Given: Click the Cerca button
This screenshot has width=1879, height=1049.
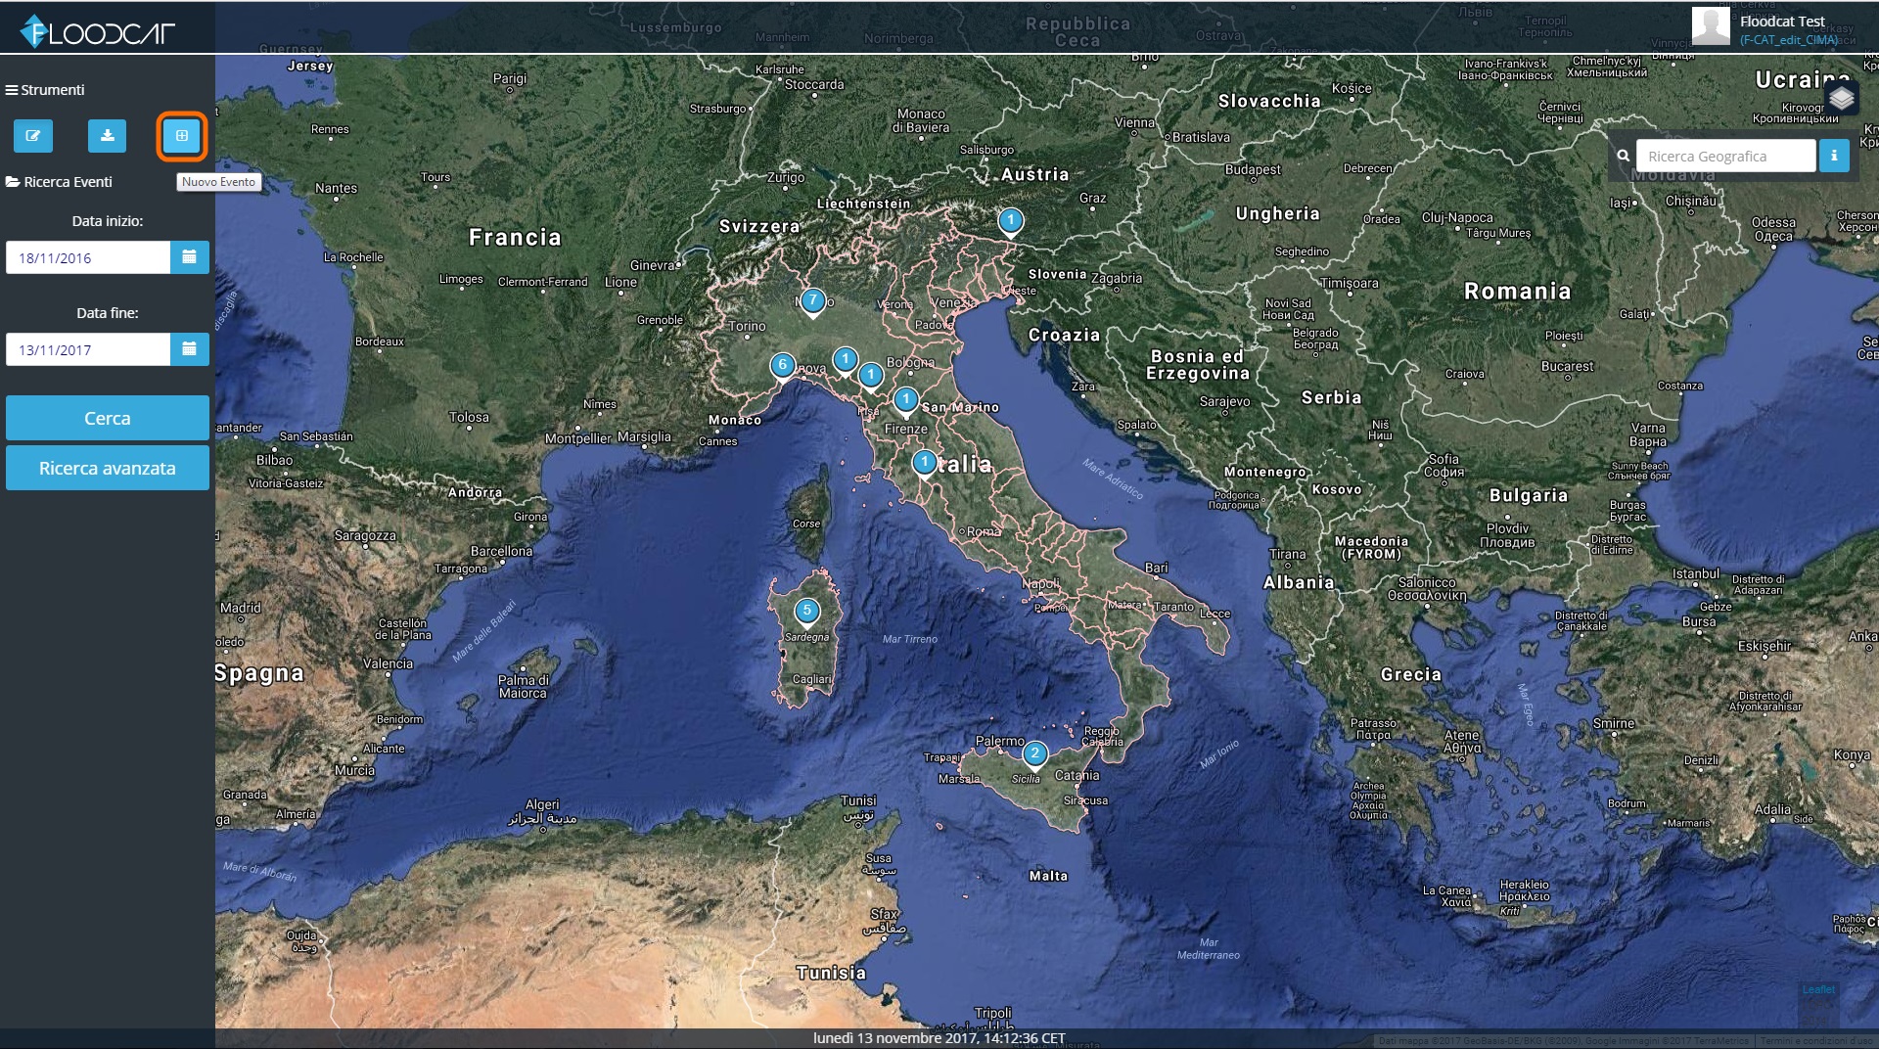Looking at the screenshot, I should click(108, 418).
